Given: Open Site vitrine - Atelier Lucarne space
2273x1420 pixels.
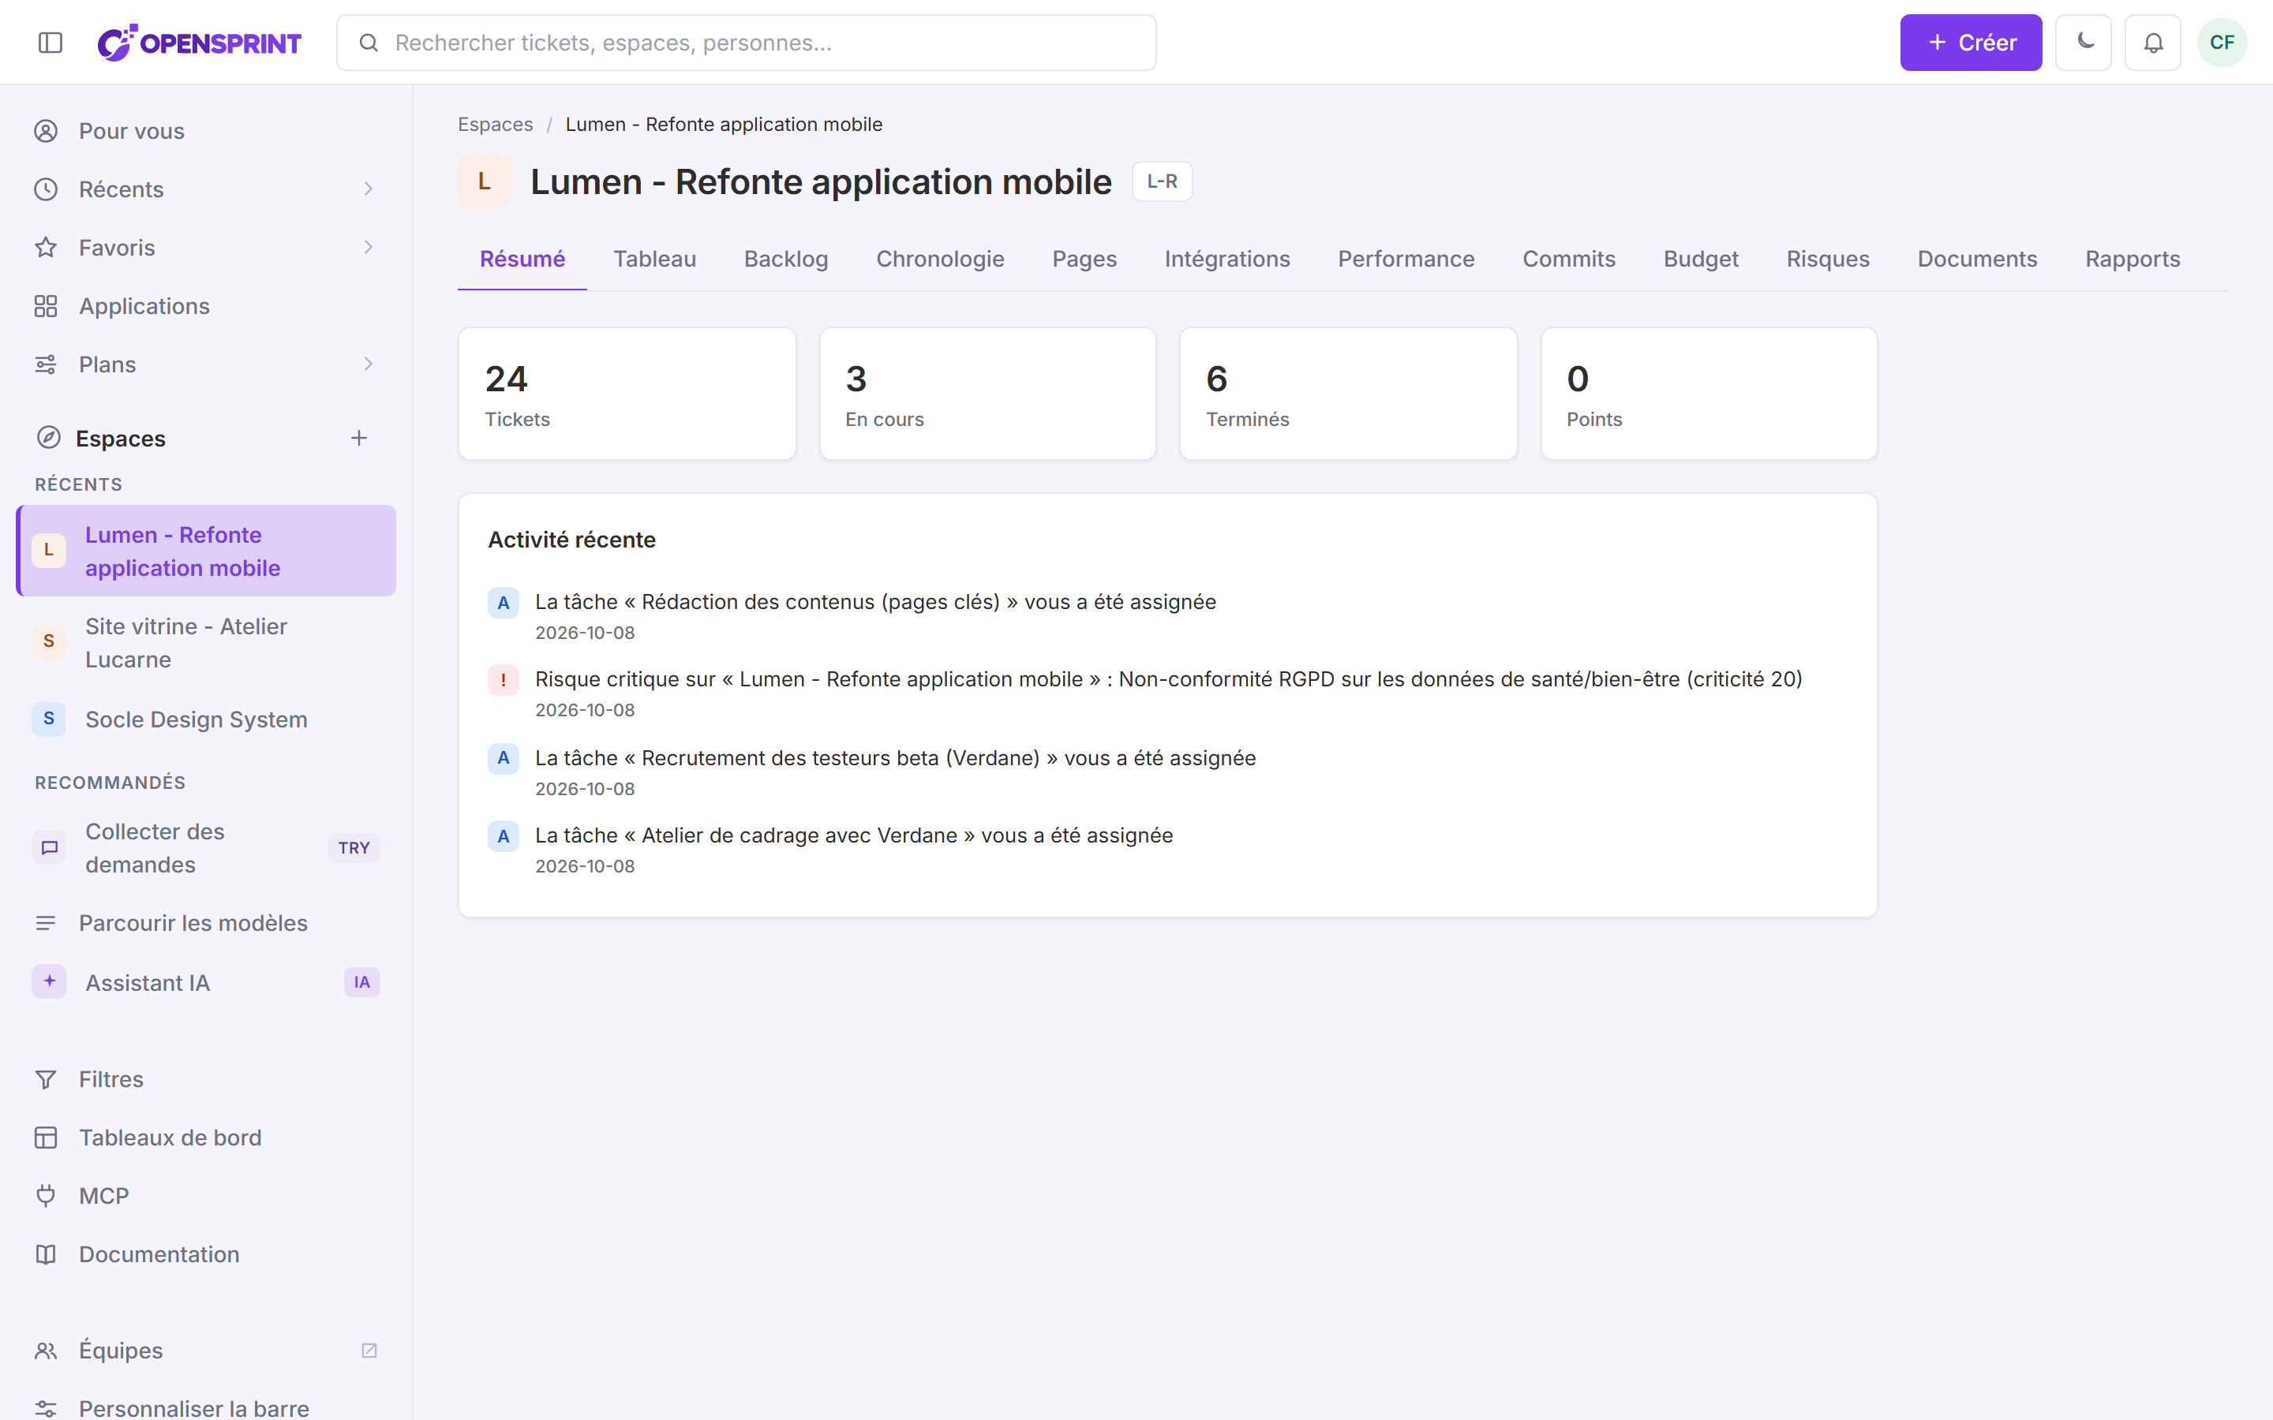Looking at the screenshot, I should [206, 642].
